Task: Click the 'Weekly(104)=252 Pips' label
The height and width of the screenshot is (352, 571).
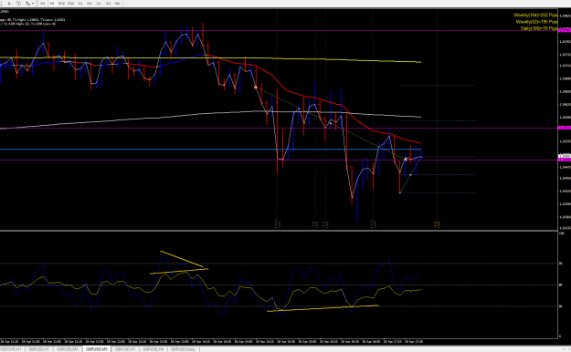Action: [535, 16]
